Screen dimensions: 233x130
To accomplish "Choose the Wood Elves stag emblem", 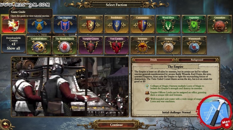I will [168, 24].
